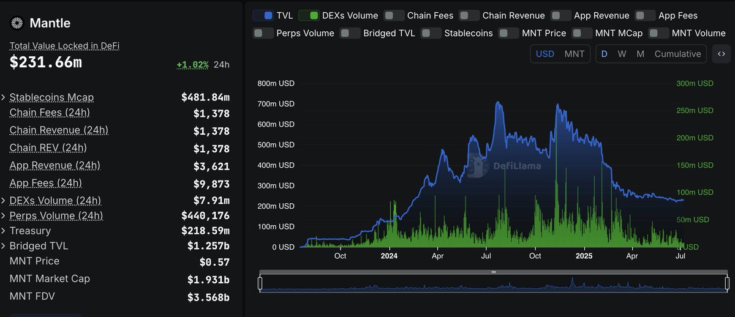This screenshot has width=735, height=317.
Task: Select the D daily interval
Action: (604, 54)
